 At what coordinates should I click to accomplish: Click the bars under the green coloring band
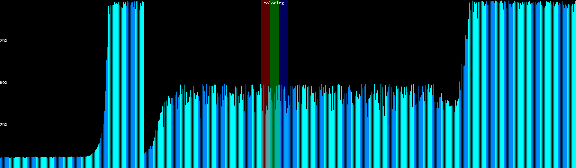[x=274, y=140]
